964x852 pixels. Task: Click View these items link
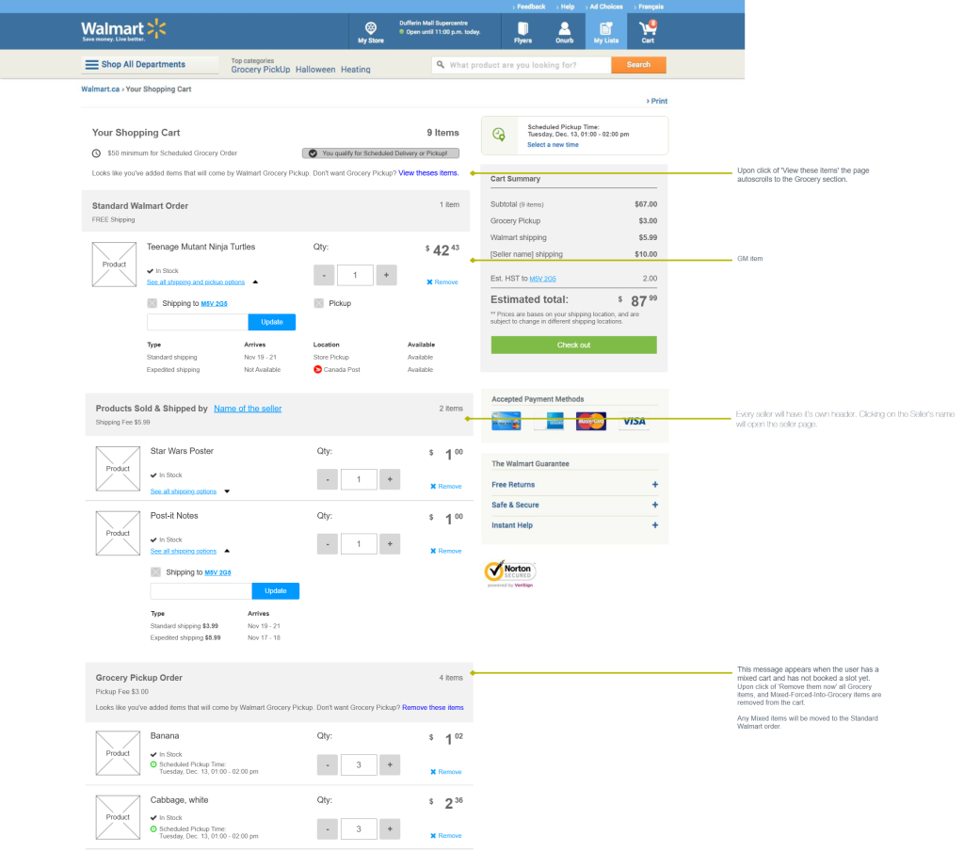[428, 173]
